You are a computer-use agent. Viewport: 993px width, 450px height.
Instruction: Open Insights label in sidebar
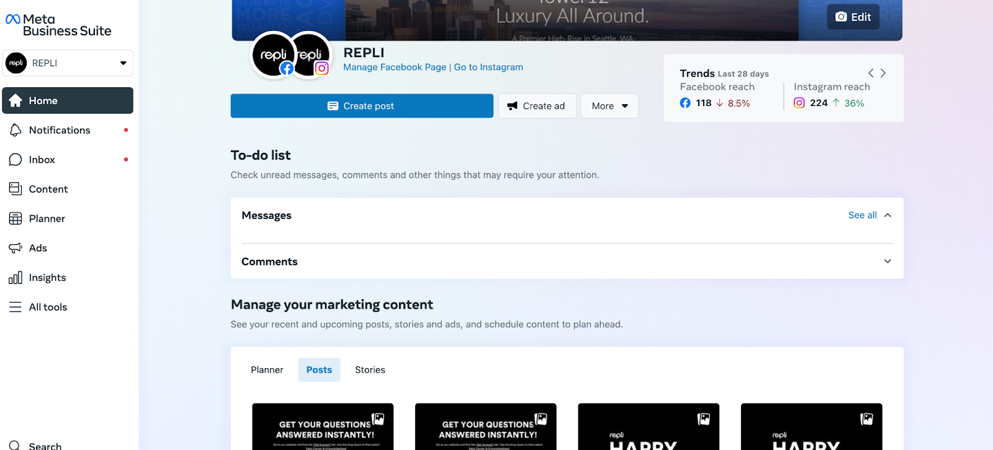[x=47, y=278]
